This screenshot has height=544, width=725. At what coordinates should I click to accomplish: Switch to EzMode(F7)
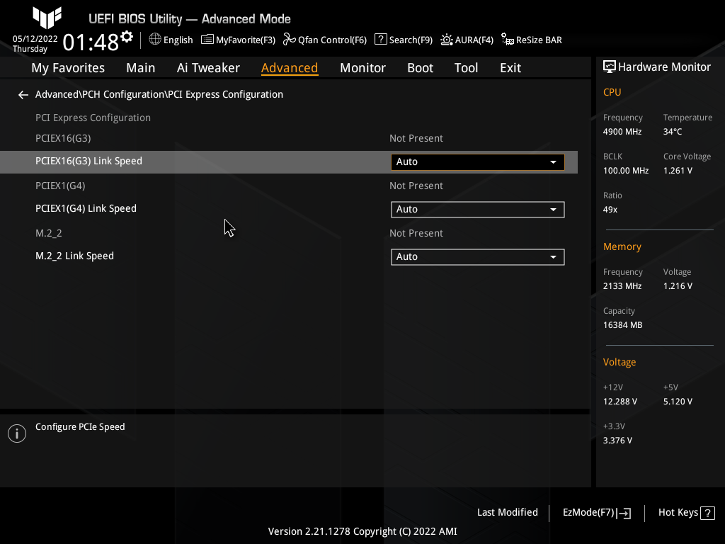coord(596,513)
